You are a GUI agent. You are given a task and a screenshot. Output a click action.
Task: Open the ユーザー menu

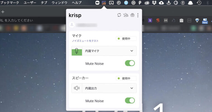tap(30, 3)
